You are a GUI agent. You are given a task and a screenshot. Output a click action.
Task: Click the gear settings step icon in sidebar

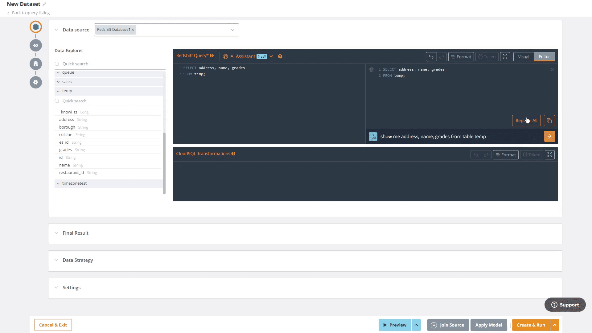[x=36, y=82]
